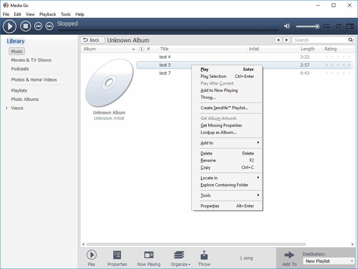Choose Play in the context menu
The image size is (358, 269).
(x=227, y=69)
